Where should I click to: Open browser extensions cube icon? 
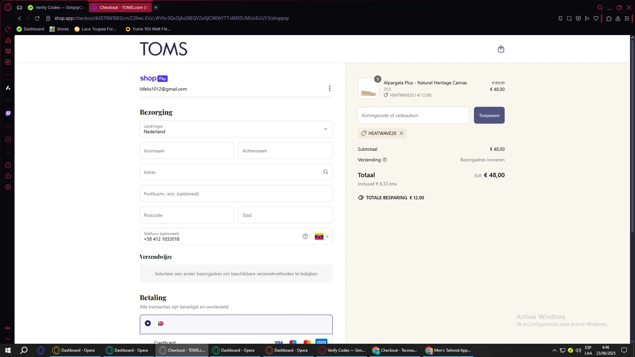[x=609, y=18]
